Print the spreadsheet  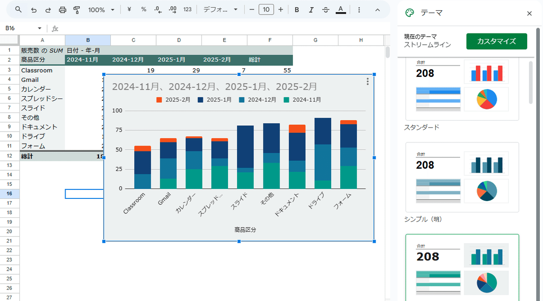pyautogui.click(x=63, y=9)
